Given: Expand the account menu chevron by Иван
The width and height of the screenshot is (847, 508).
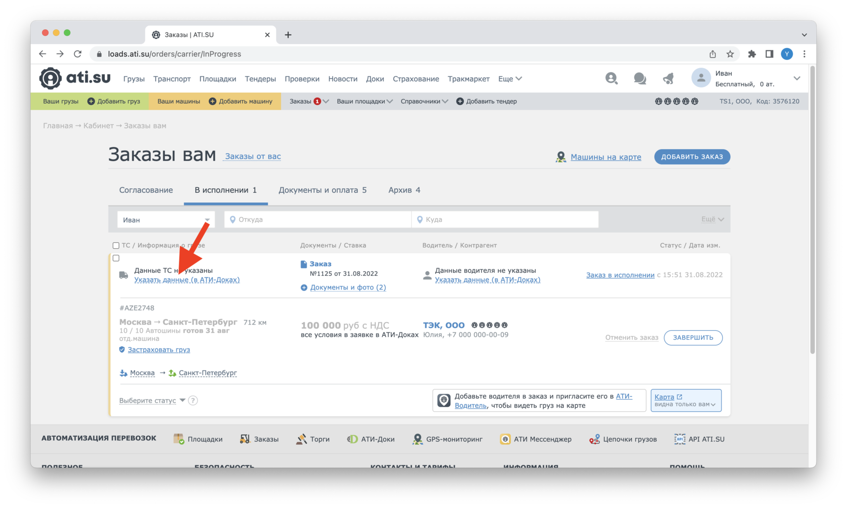Looking at the screenshot, I should click(797, 79).
